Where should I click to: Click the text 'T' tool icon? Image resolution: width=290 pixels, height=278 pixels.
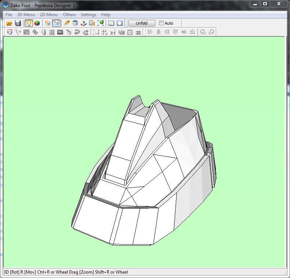[52, 32]
